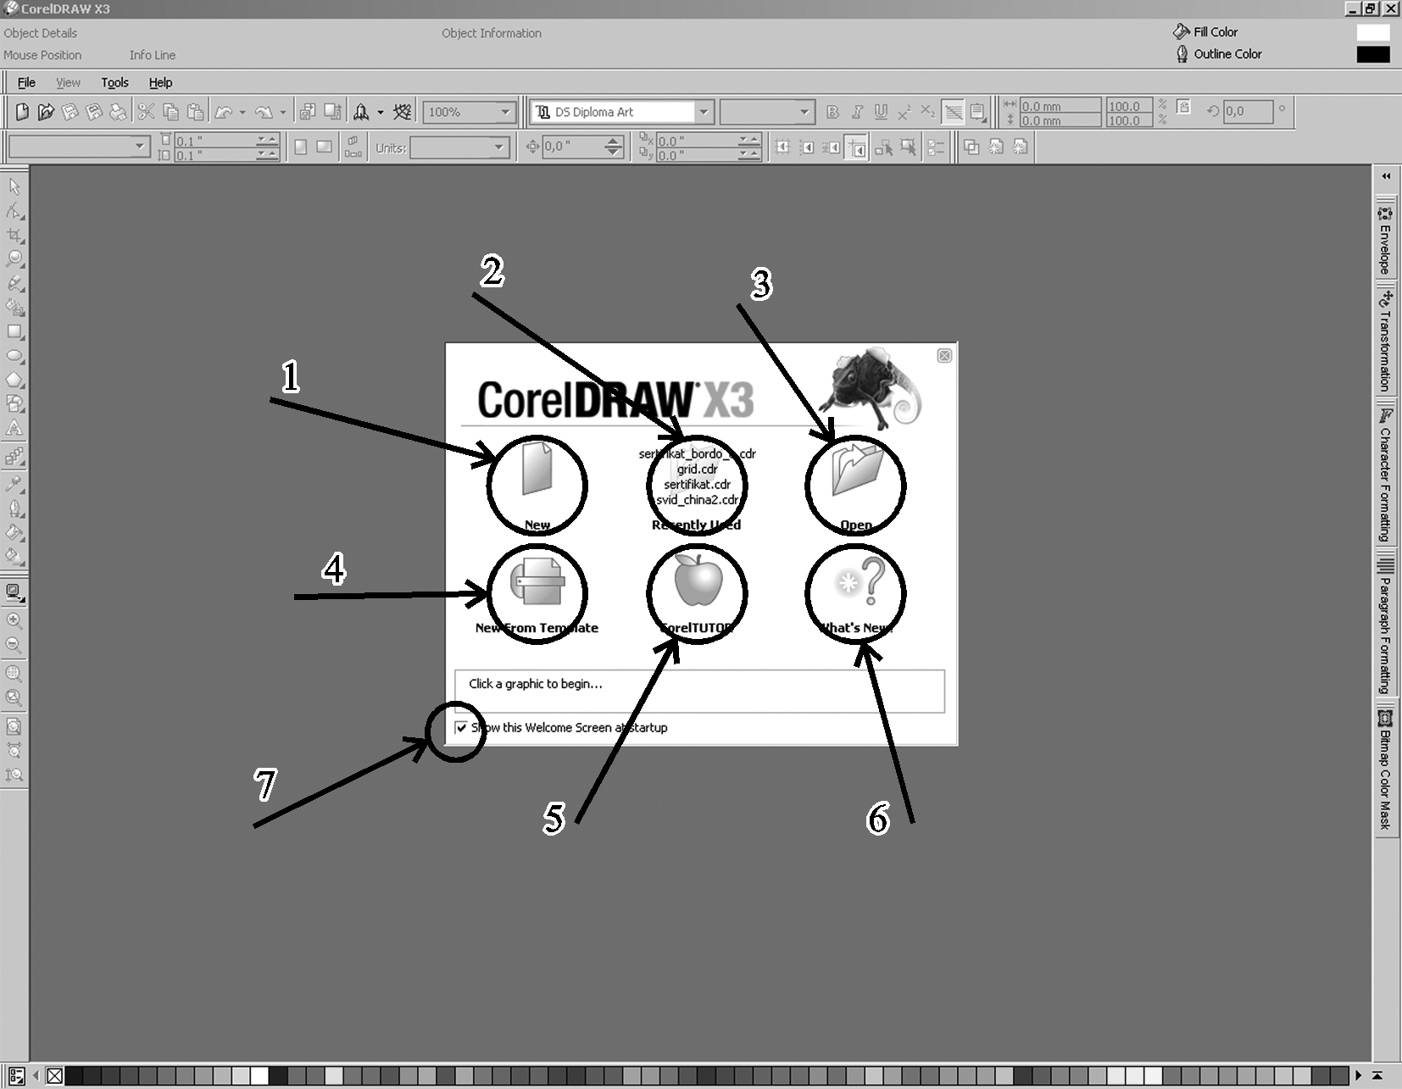Image resolution: width=1402 pixels, height=1089 pixels.
Task: Click the Undo arrow icon
Action: point(224,112)
